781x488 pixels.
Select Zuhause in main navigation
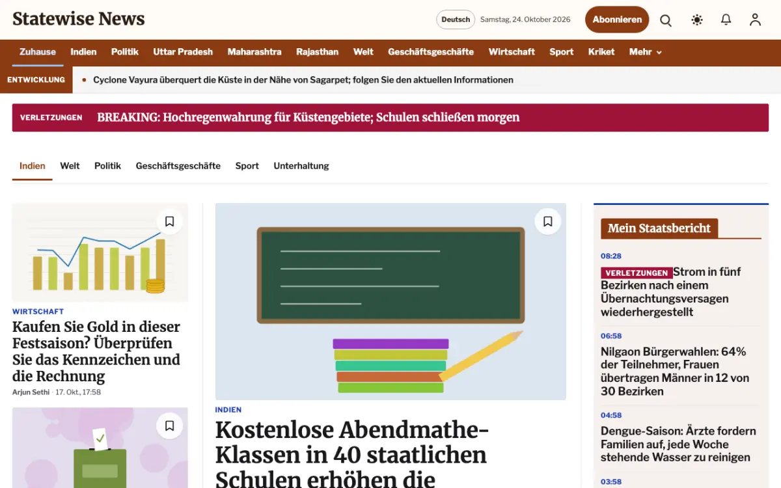(38, 52)
